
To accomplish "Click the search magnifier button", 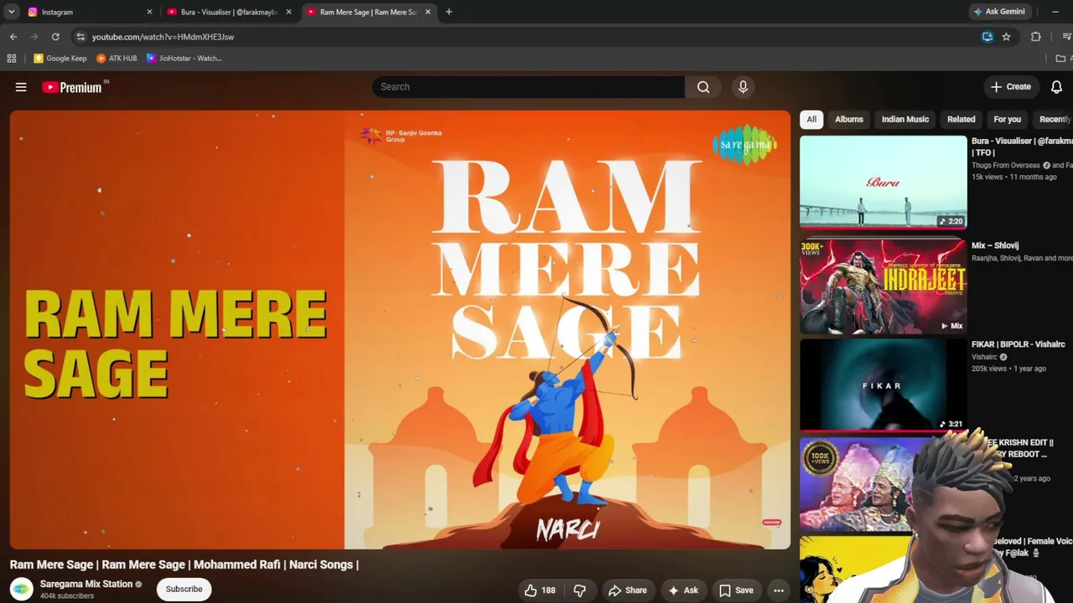I will pyautogui.click(x=703, y=87).
